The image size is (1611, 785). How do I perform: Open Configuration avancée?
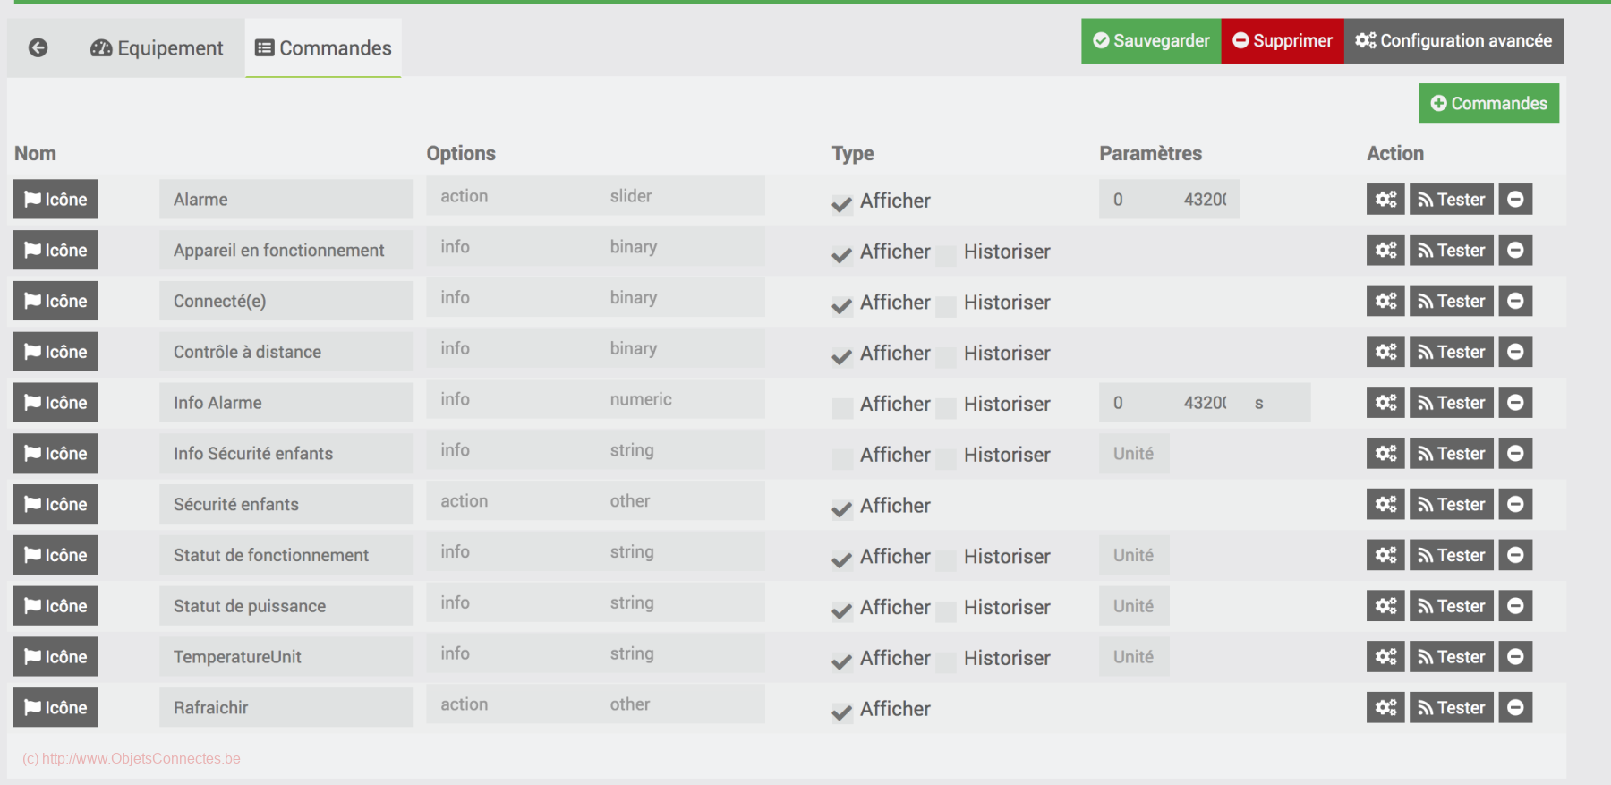[x=1453, y=40]
